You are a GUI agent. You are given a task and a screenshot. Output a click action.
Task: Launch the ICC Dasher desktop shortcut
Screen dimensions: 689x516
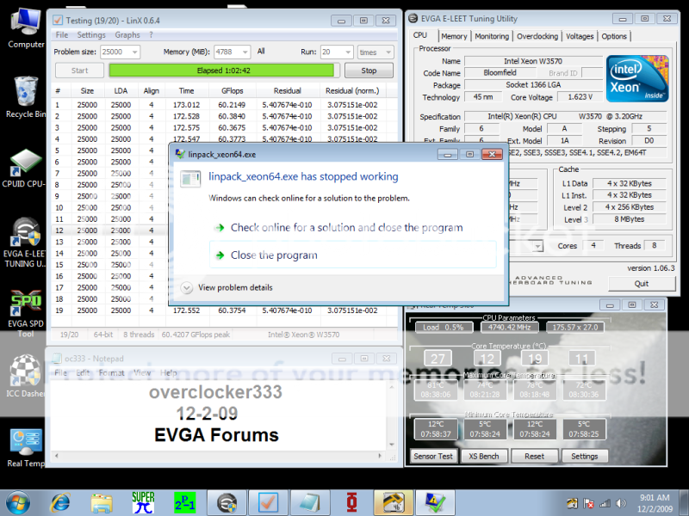26,374
